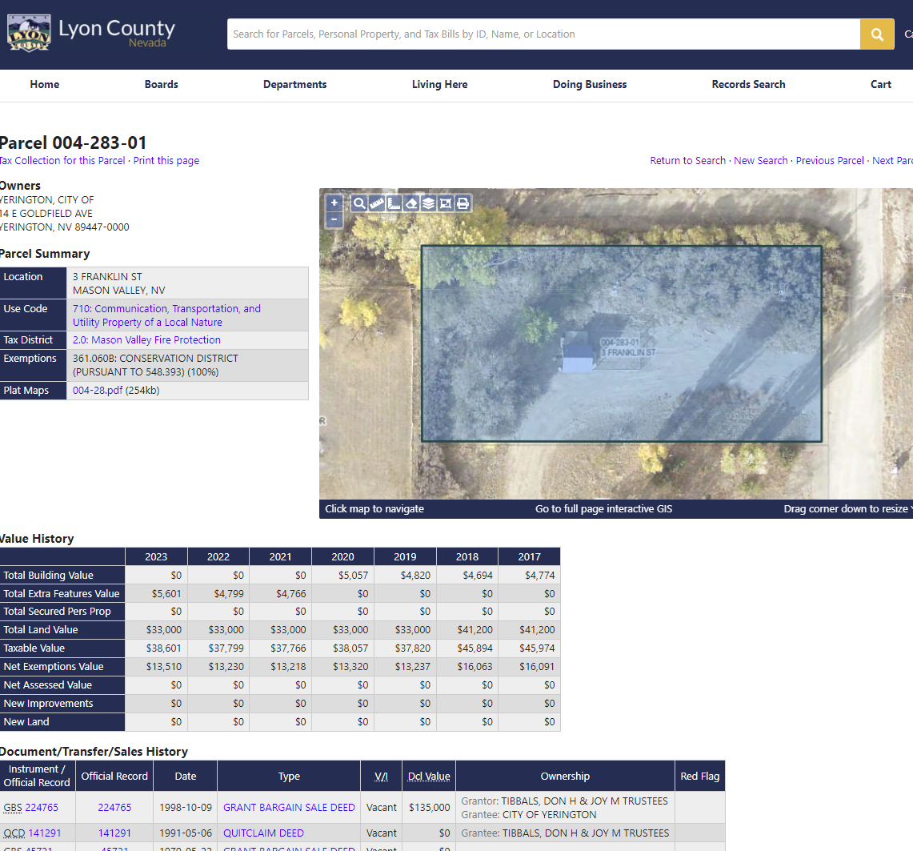
Task: Open the map layers tool
Action: click(428, 203)
